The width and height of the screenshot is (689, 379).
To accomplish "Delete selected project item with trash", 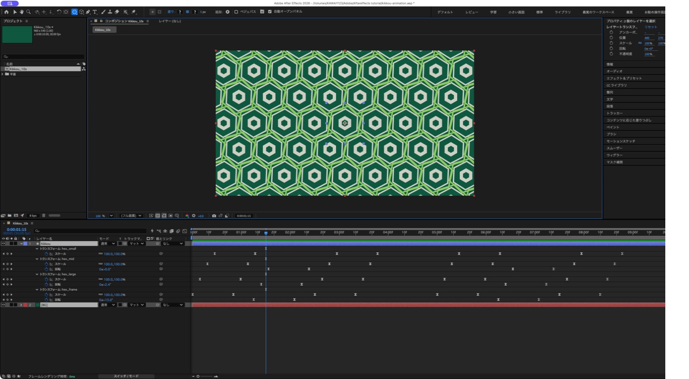I will click(x=43, y=216).
